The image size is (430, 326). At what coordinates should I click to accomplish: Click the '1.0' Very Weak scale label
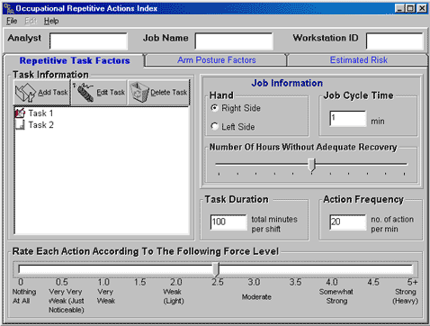point(103,282)
